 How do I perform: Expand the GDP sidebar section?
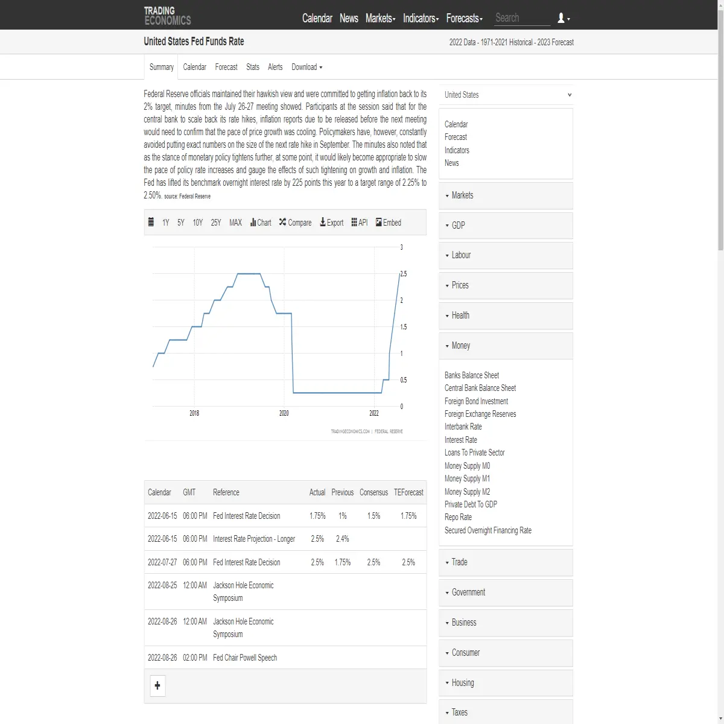pyautogui.click(x=506, y=225)
